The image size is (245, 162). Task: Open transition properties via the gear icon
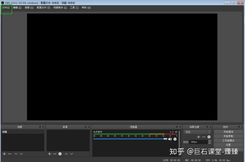pyautogui.click(x=209, y=137)
